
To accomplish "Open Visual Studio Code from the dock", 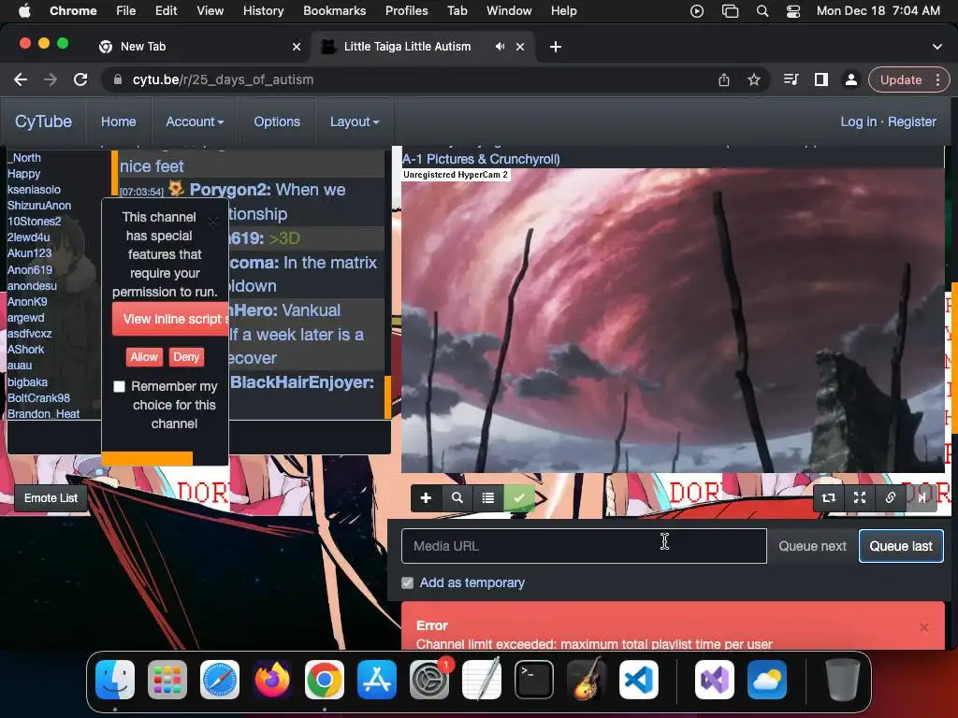I will 639,680.
